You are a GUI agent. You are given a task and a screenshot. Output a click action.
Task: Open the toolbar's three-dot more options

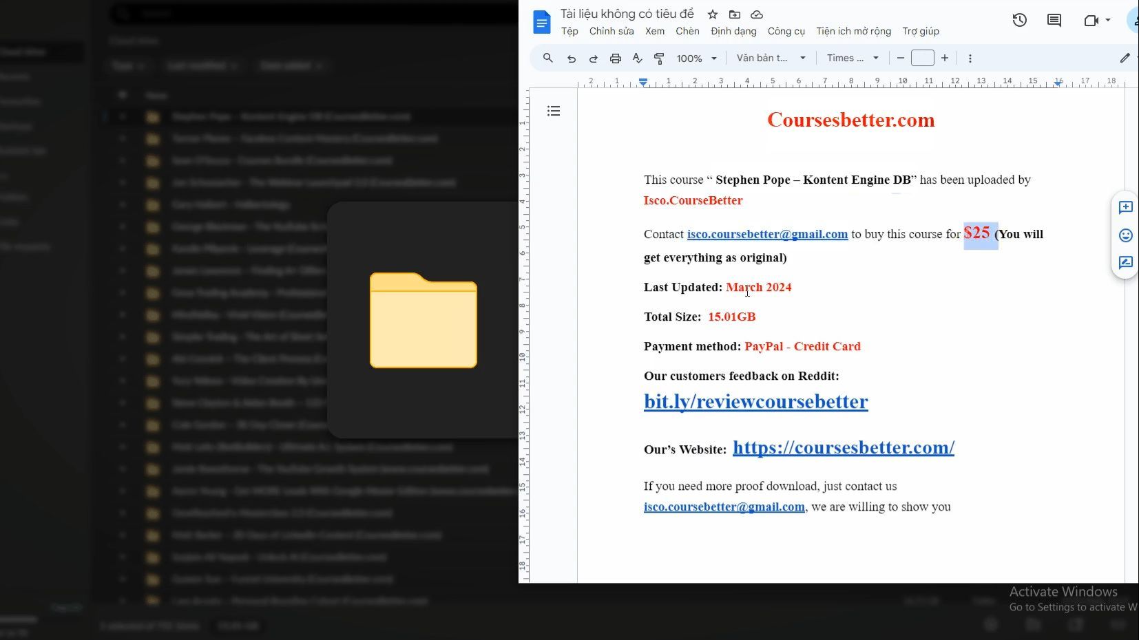click(970, 58)
